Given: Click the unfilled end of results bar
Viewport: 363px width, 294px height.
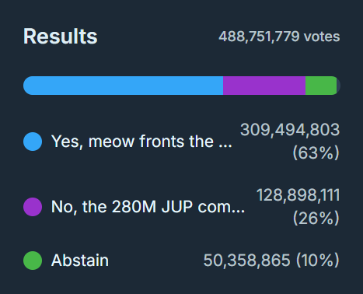Looking at the screenshot, I should tap(339, 86).
